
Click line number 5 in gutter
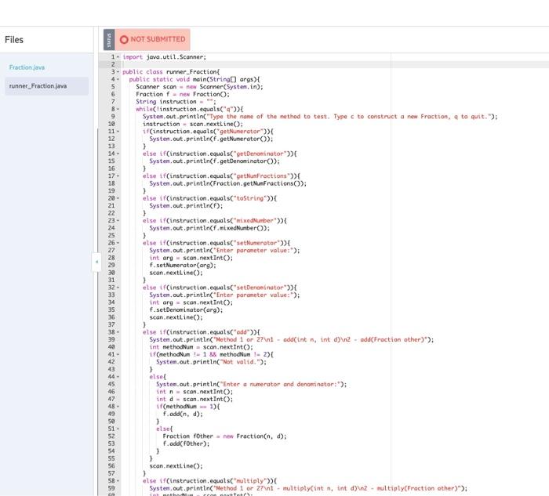[x=113, y=87]
